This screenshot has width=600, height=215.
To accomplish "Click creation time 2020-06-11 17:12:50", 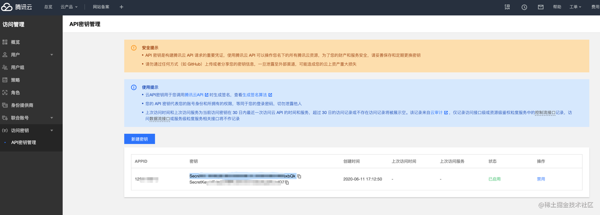I will pos(363,179).
